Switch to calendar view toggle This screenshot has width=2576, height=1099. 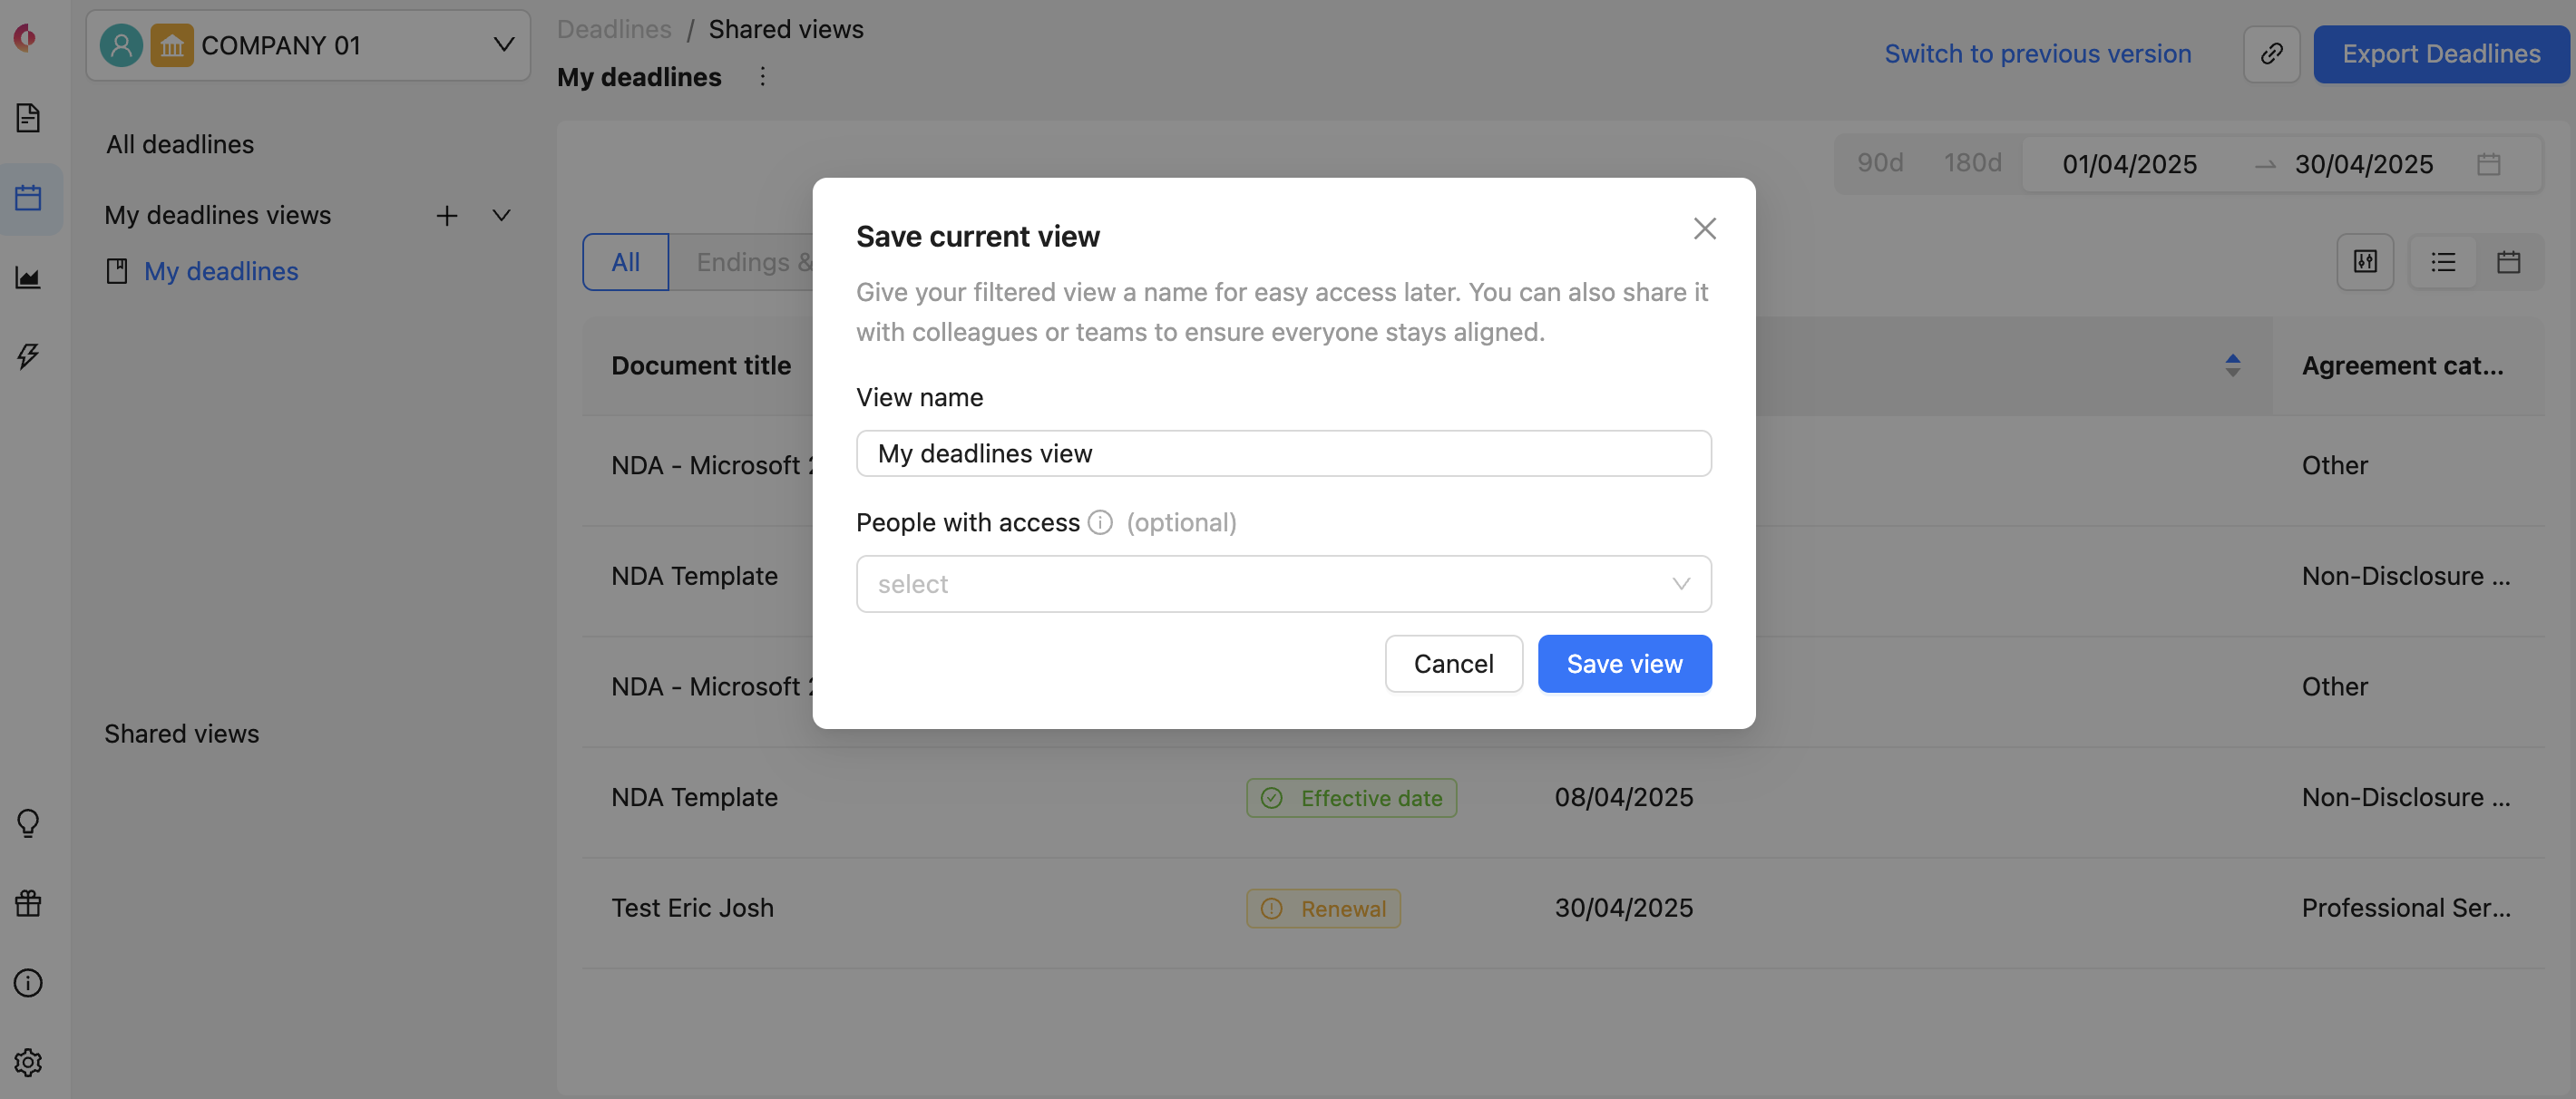pyautogui.click(x=2508, y=262)
